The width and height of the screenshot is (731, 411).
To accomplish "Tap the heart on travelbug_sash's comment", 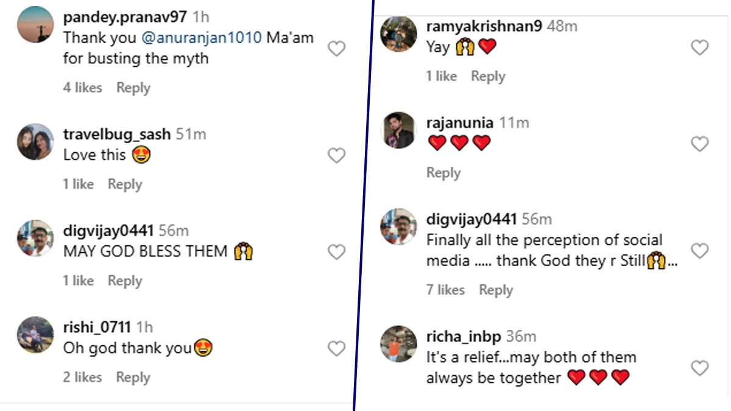I will click(x=337, y=156).
